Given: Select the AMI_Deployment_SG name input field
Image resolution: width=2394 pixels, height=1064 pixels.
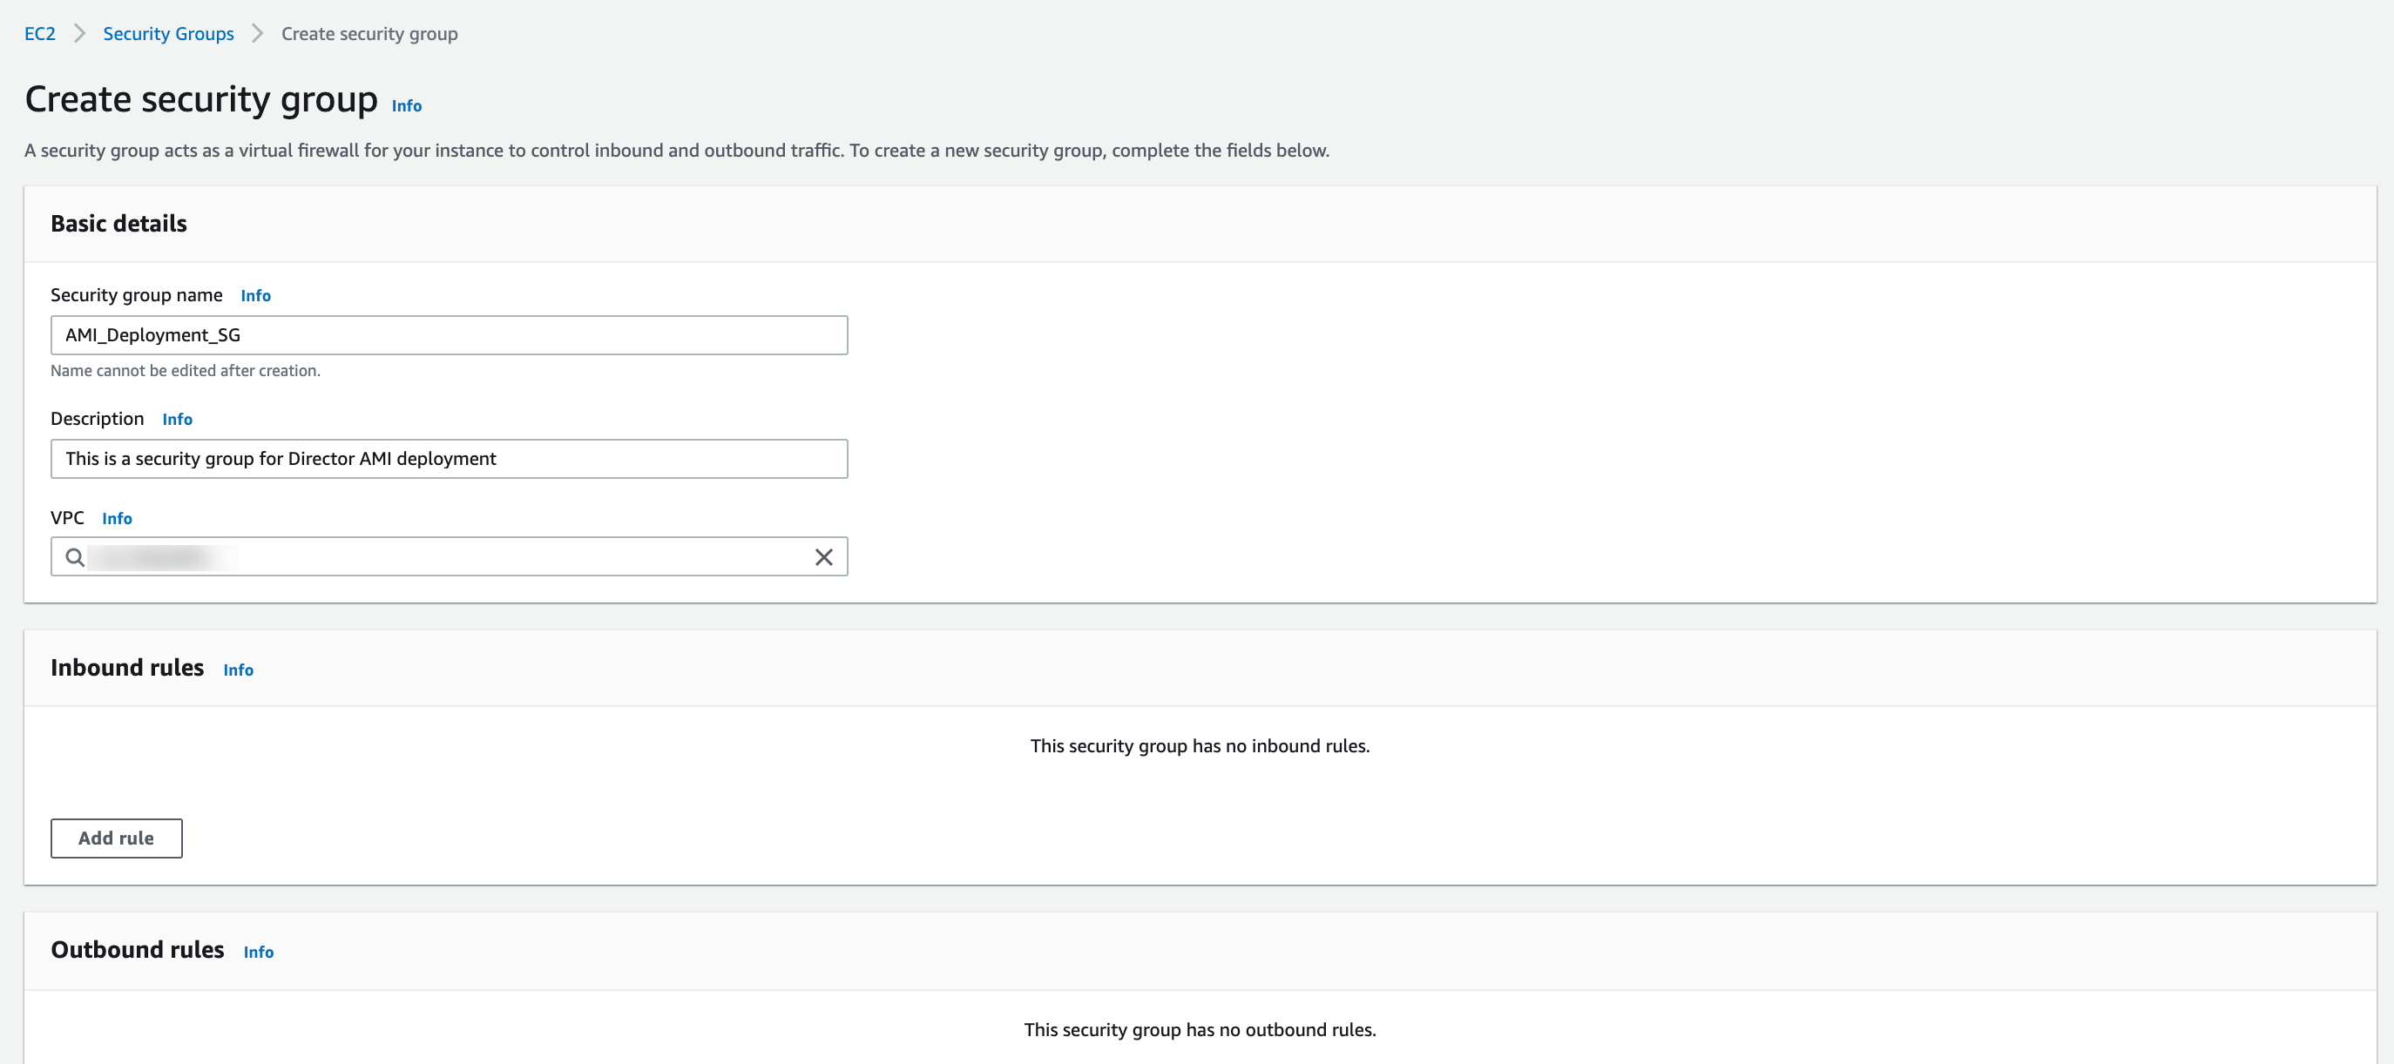Looking at the screenshot, I should (449, 335).
